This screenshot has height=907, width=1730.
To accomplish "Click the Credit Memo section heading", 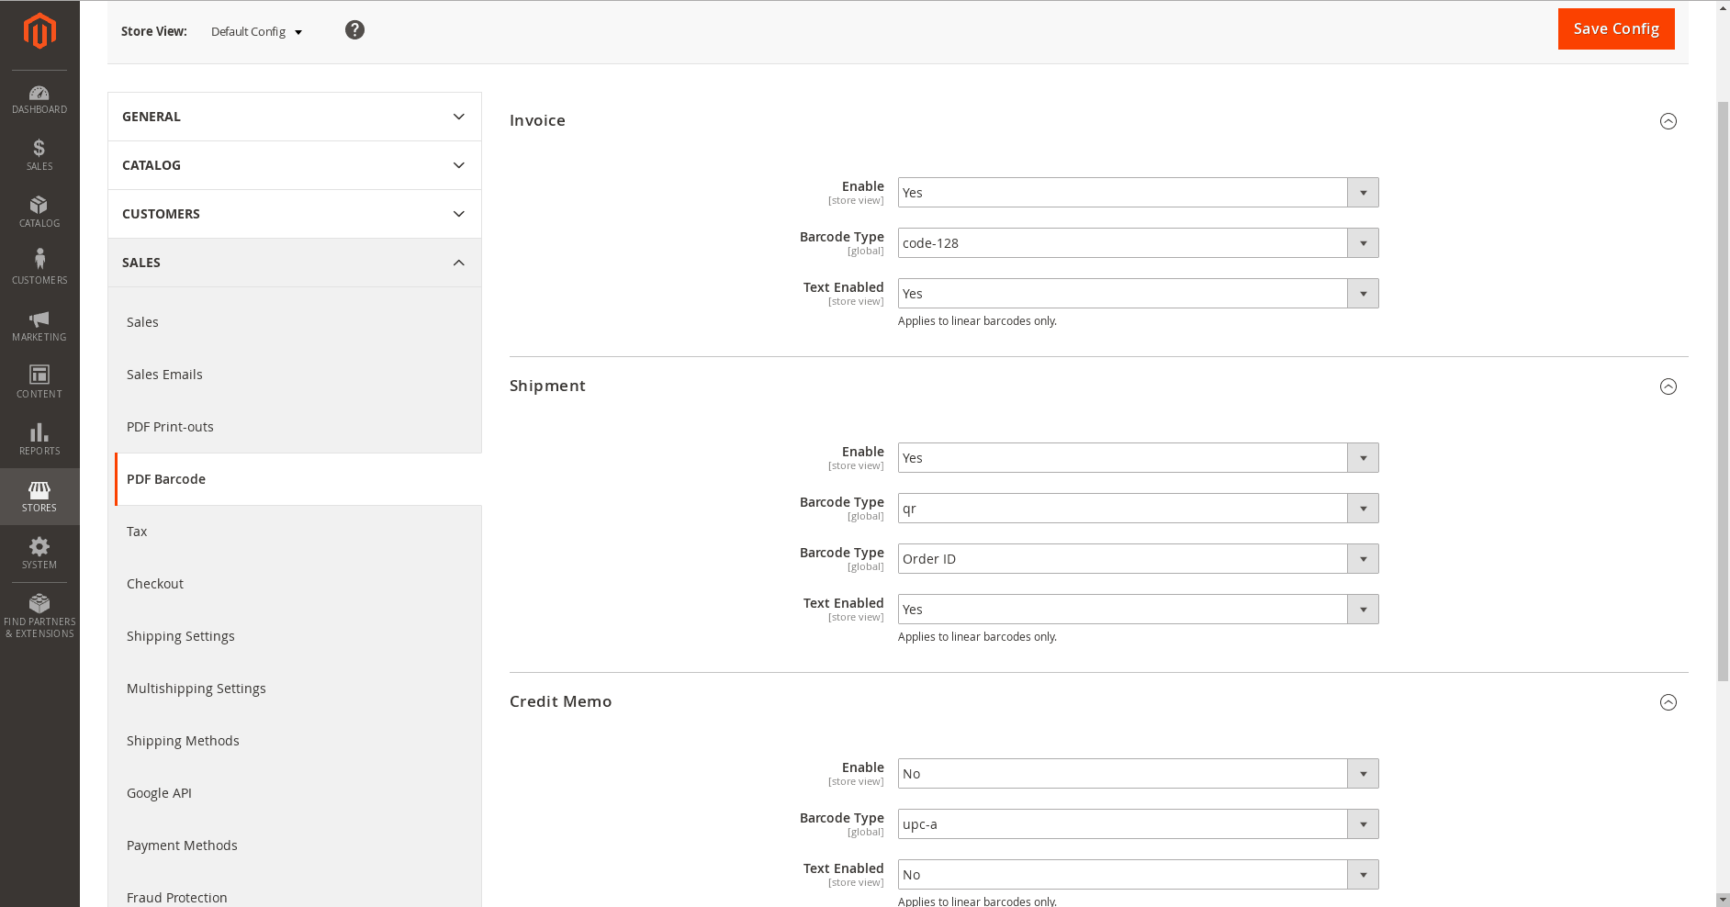I will (x=560, y=701).
